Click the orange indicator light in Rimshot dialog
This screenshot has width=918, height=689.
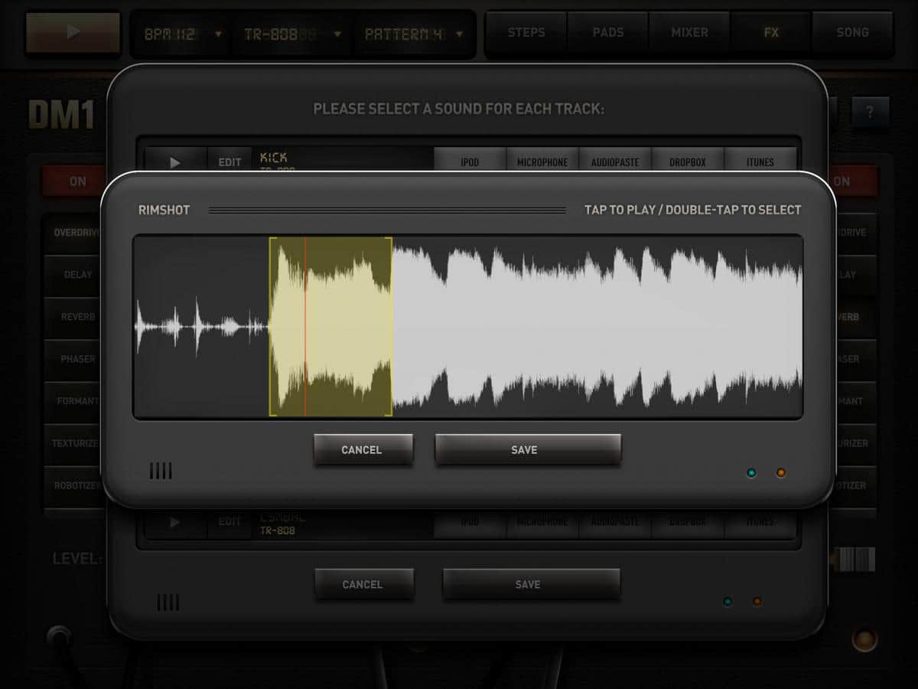click(780, 473)
